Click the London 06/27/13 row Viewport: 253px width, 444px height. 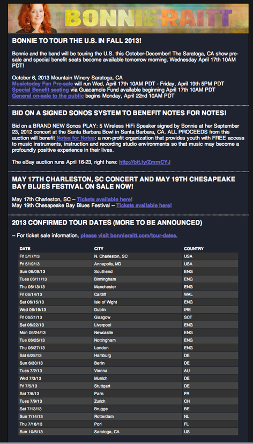click(x=128, y=347)
